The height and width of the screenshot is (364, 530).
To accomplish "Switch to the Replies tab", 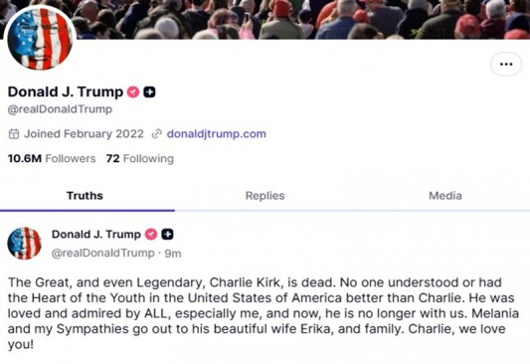I will click(x=265, y=196).
